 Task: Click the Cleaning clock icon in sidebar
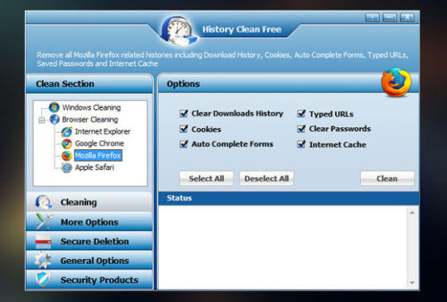(x=44, y=202)
